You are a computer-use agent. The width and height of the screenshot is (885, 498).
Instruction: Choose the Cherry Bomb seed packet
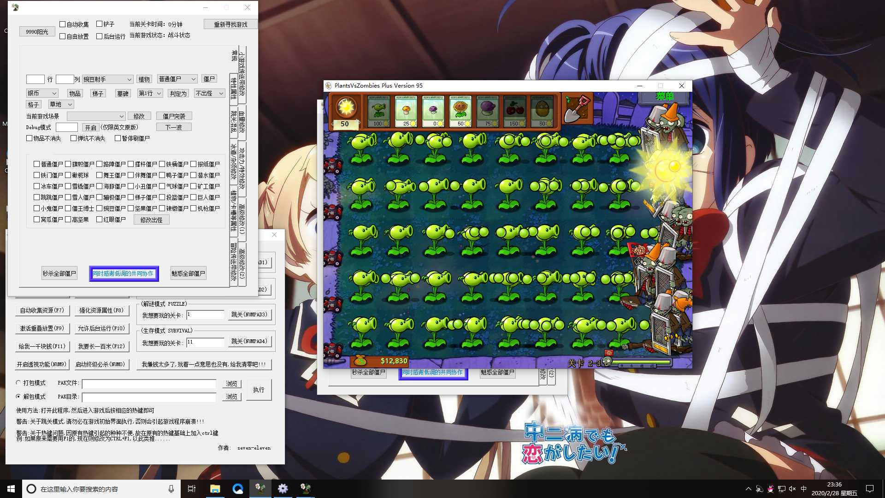pyautogui.click(x=514, y=111)
